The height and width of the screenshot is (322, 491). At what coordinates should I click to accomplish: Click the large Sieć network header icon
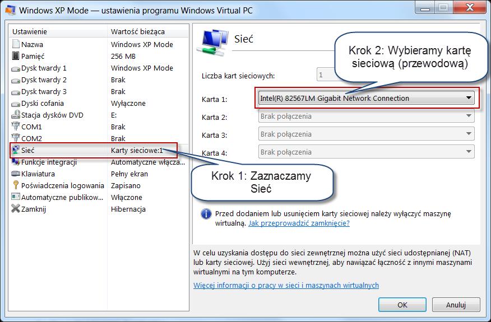(x=213, y=42)
